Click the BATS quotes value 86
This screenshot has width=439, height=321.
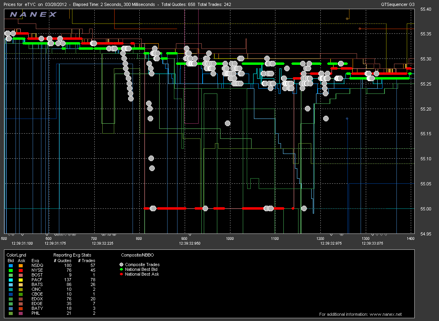pos(69,284)
